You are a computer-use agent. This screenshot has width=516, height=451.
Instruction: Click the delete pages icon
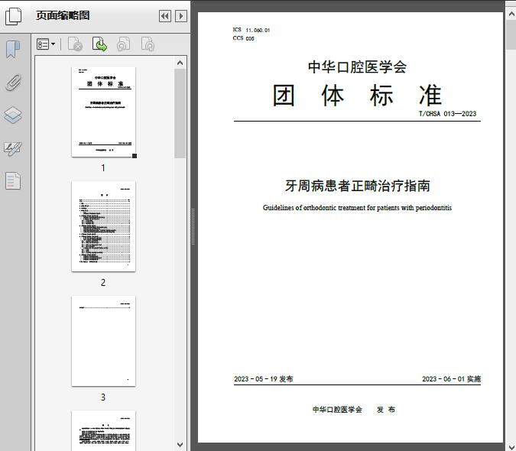[75, 44]
